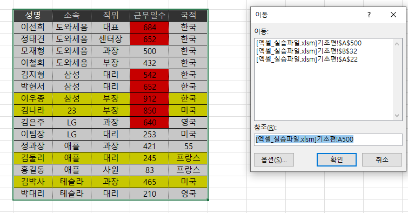Click the cell with value 253
The width and height of the screenshot is (408, 213).
point(150,135)
